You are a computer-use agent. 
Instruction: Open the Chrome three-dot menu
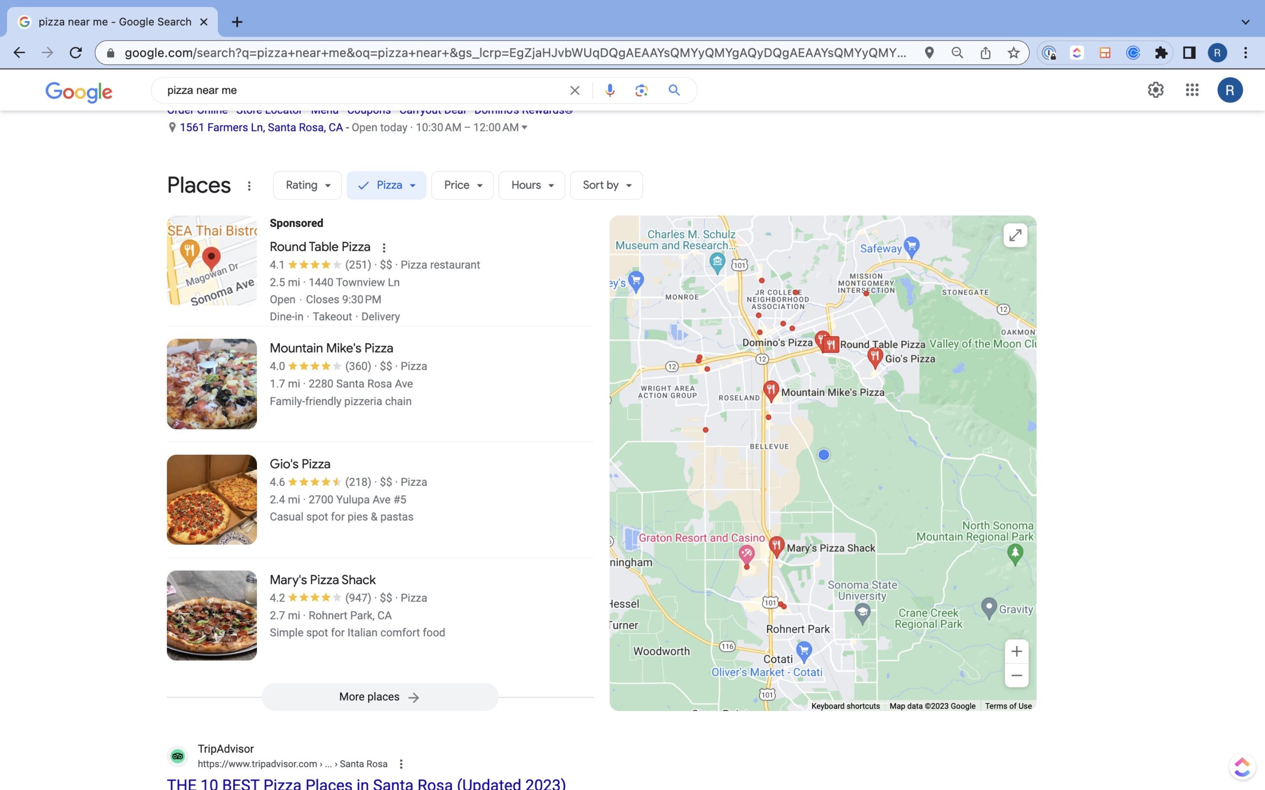1246,53
